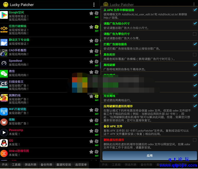Image resolution: width=198 pixels, height=169 pixels.
Task: Open the Google空间 app icon
Action: [x=4, y=15]
